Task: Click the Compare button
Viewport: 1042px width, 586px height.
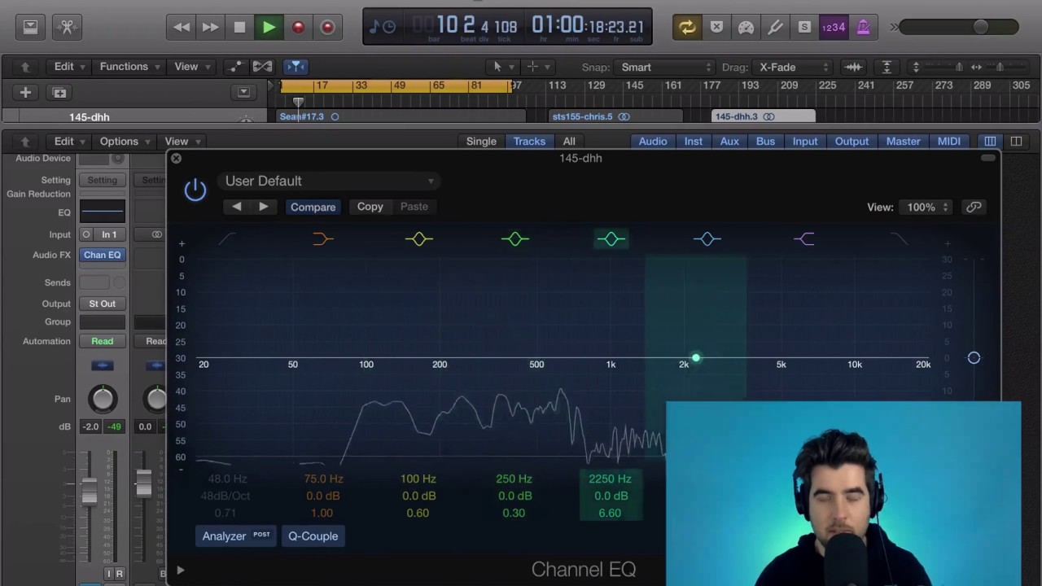Action: (x=313, y=207)
